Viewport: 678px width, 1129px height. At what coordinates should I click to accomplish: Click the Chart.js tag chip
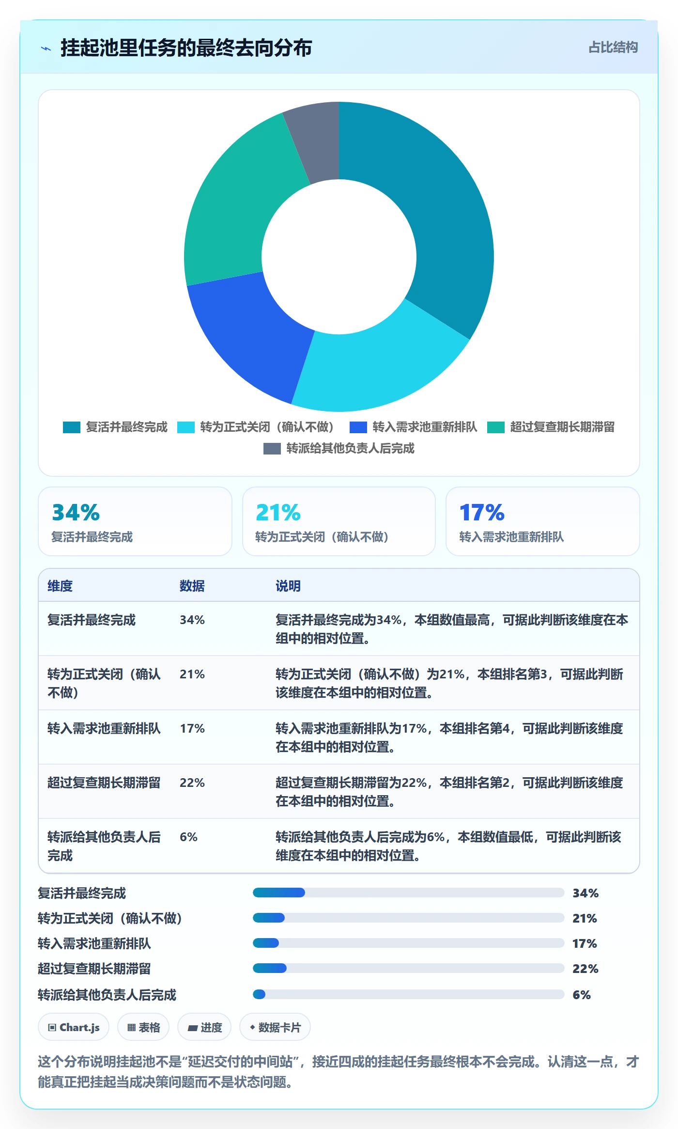[74, 1027]
